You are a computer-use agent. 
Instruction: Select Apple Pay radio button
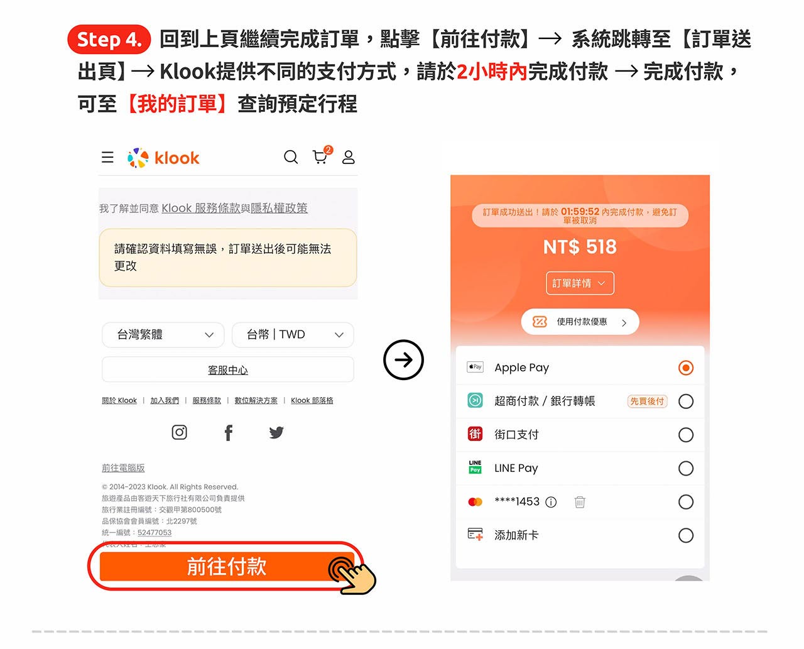(x=686, y=368)
